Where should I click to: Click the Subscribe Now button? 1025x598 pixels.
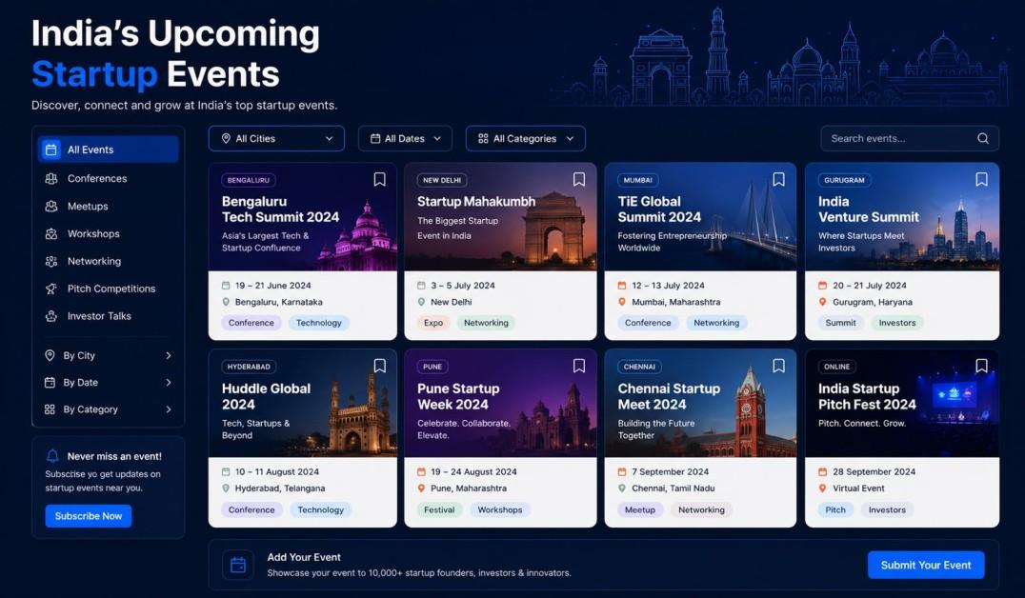click(89, 516)
